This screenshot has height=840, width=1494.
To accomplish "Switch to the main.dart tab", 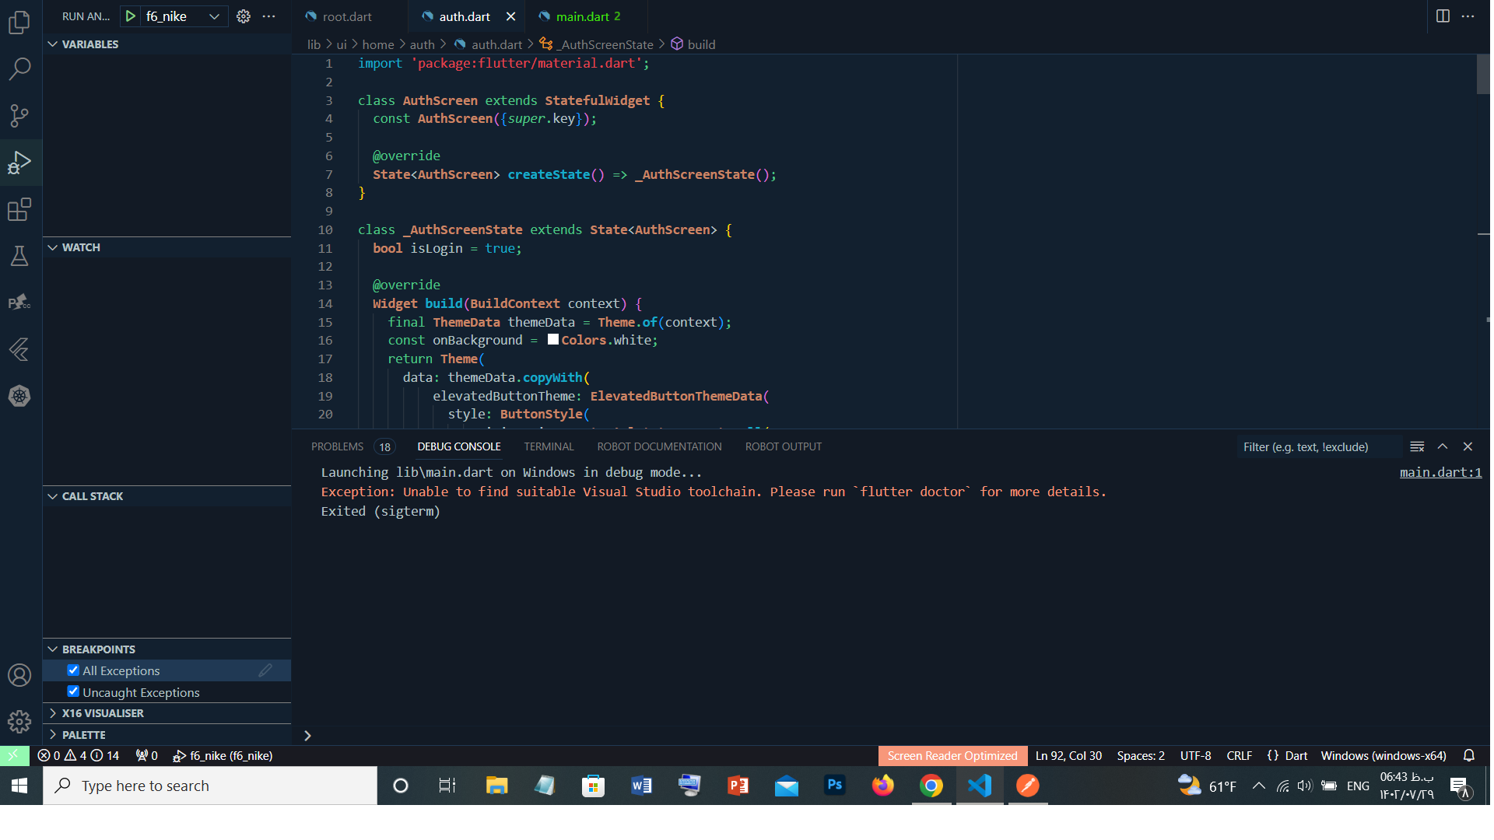I will (x=587, y=16).
